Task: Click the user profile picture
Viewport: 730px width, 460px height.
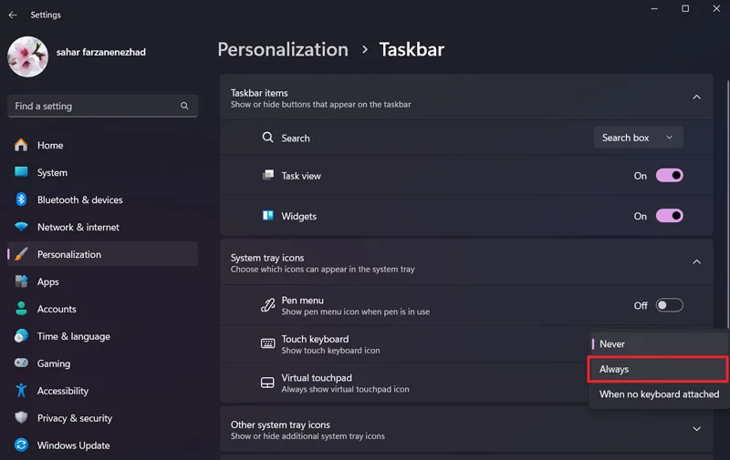Action: coord(28,56)
